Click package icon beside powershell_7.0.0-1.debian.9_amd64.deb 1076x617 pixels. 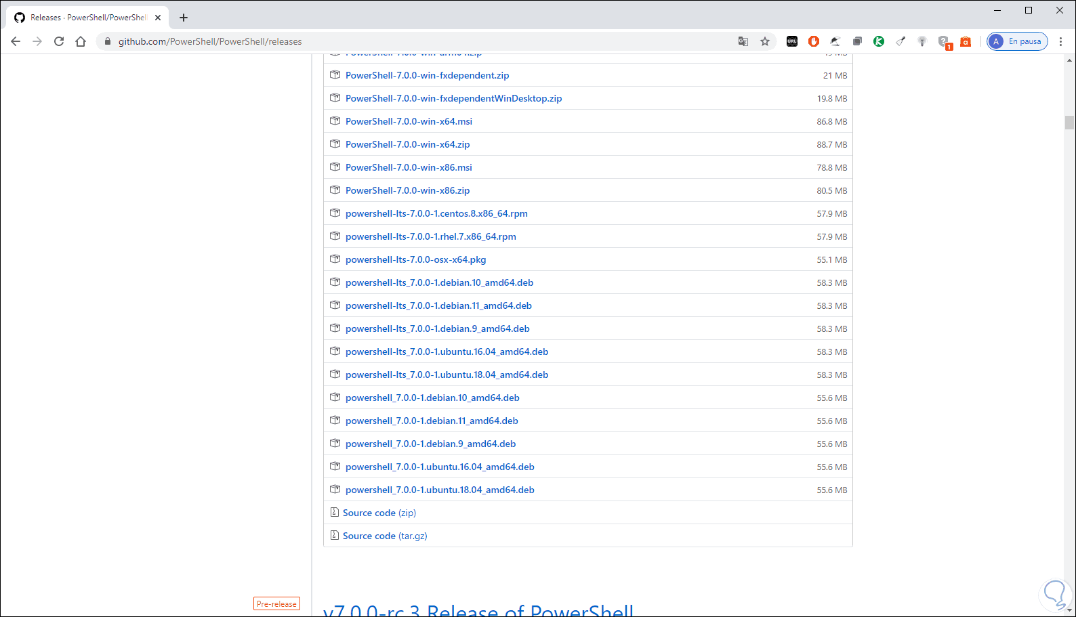[x=335, y=444]
